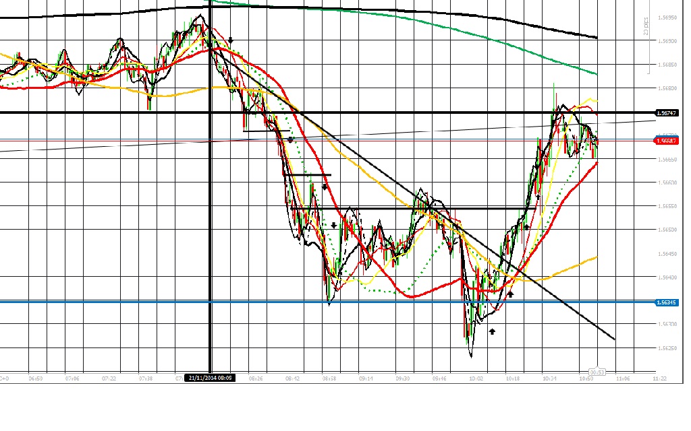Click the 08:58 time axis label
This screenshot has height=431, width=691.
click(x=329, y=378)
